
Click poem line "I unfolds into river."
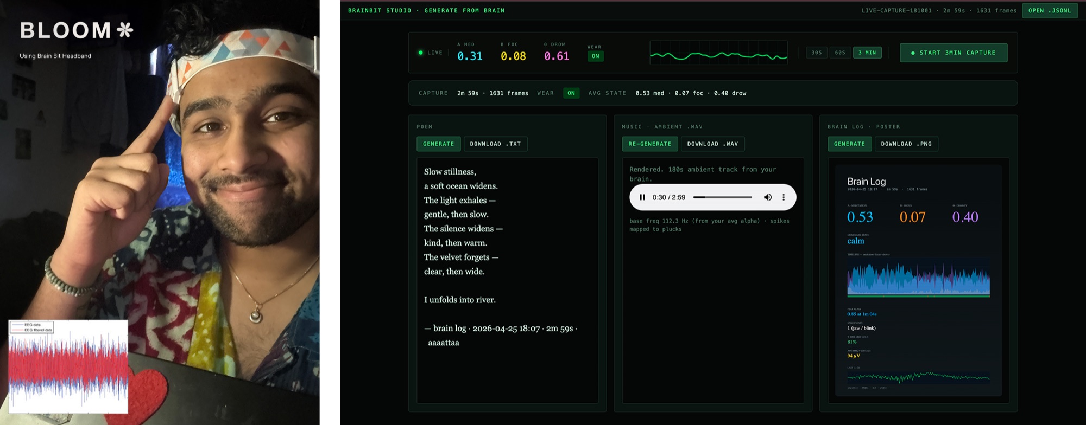pyautogui.click(x=459, y=300)
